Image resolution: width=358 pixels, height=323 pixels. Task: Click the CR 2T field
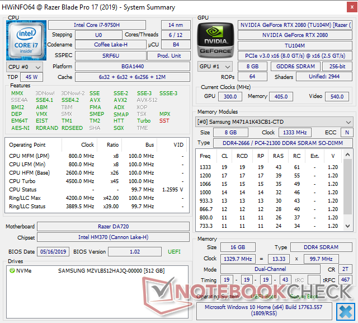pos(345,269)
